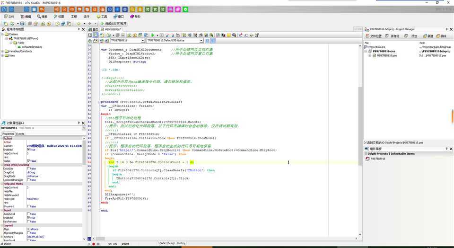454x248 pixels.
Task: Expand the Variables/Constants tree node
Action: tap(3, 51)
